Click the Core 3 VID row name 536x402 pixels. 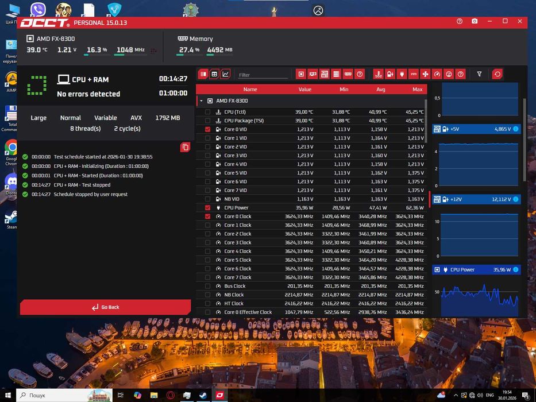(236, 156)
